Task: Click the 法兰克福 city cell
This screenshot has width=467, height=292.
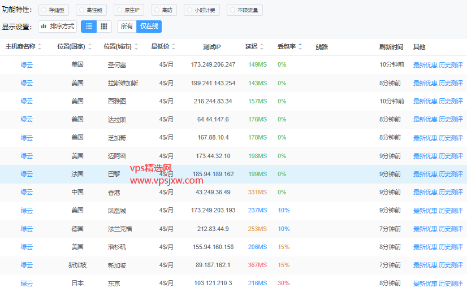Action: pyautogui.click(x=120, y=229)
